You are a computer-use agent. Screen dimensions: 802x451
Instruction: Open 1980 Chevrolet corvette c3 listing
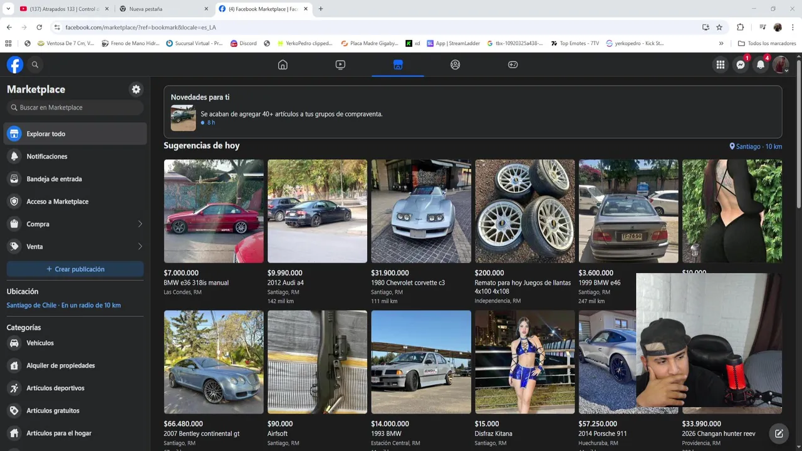click(x=421, y=211)
